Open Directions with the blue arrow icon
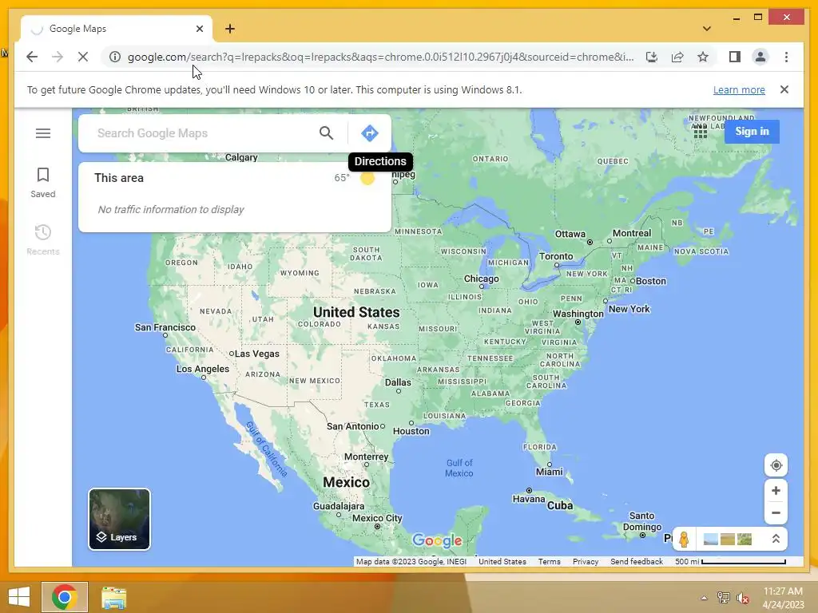This screenshot has width=818, height=613. [369, 133]
